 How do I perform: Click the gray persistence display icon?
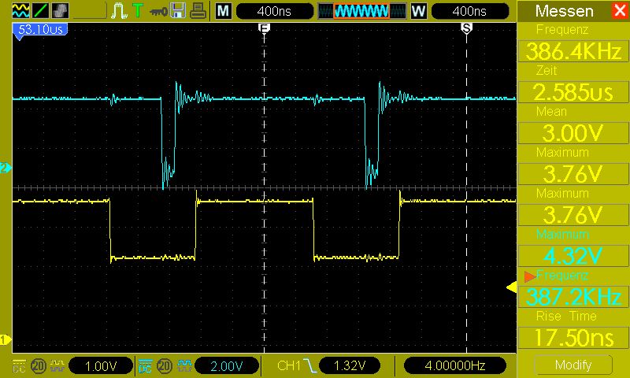tap(60, 11)
